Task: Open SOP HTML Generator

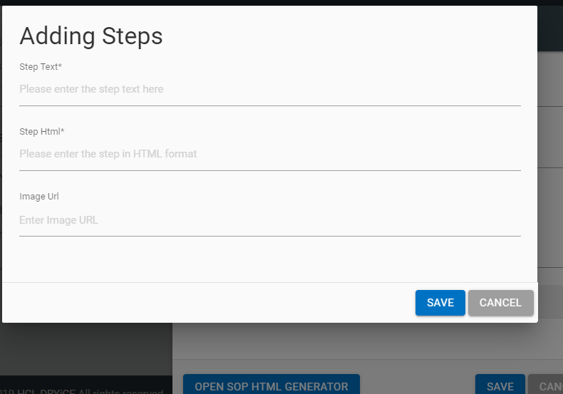Action: 271,385
